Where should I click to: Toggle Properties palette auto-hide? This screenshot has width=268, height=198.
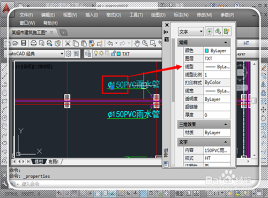[x=166, y=32]
